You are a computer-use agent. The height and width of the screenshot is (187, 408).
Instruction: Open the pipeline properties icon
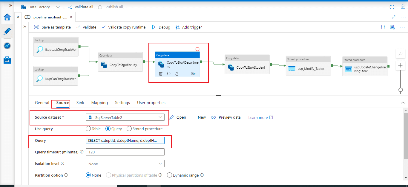(392, 27)
